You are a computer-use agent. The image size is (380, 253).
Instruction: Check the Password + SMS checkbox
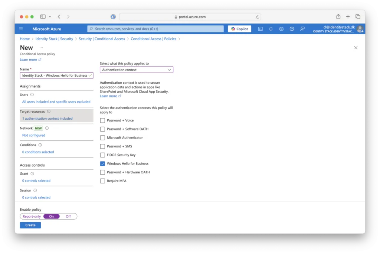pos(102,146)
